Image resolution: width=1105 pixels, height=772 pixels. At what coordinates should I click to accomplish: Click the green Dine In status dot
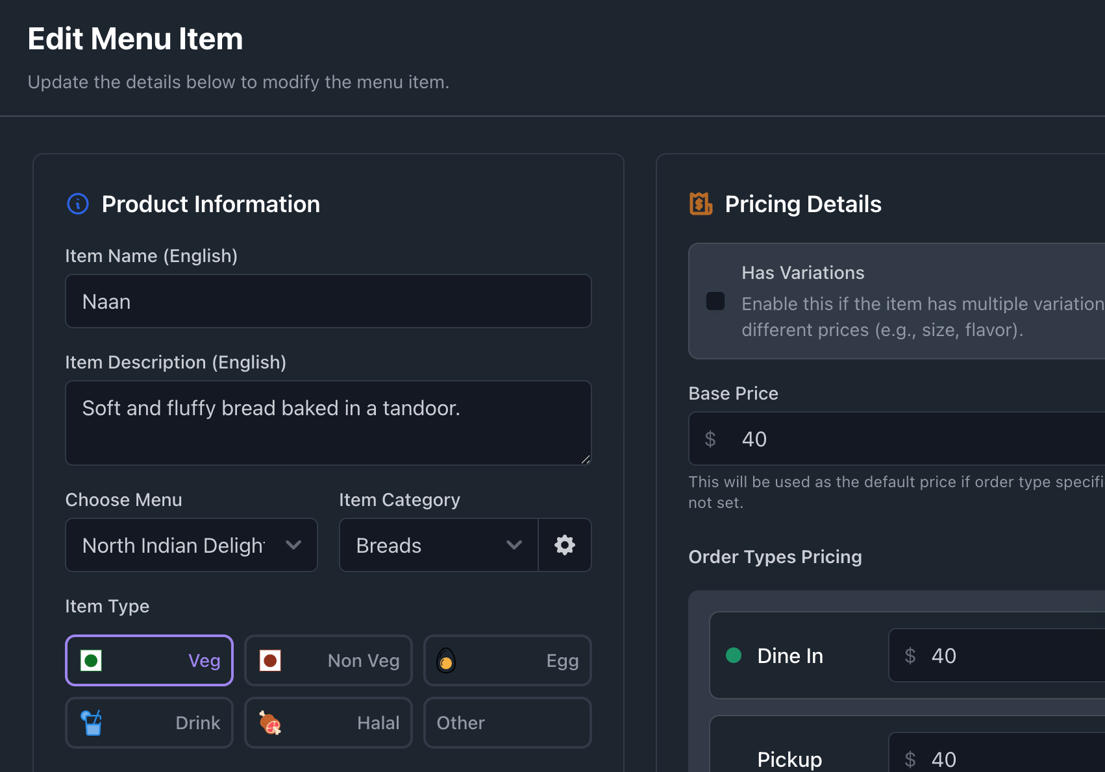tap(734, 655)
